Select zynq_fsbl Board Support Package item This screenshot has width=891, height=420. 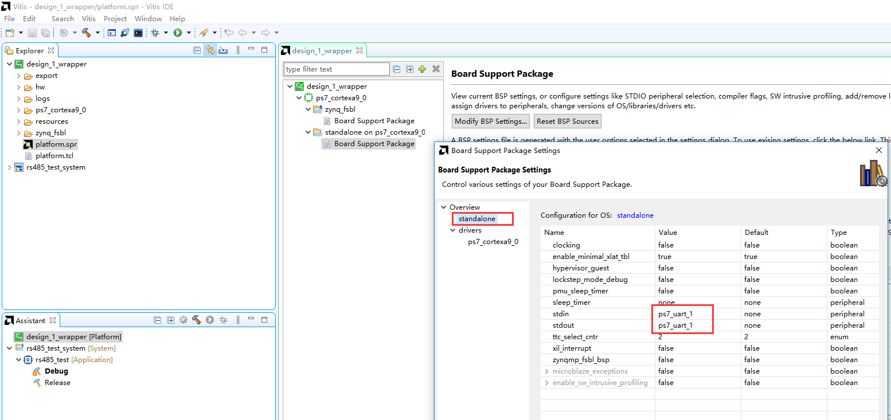point(374,121)
